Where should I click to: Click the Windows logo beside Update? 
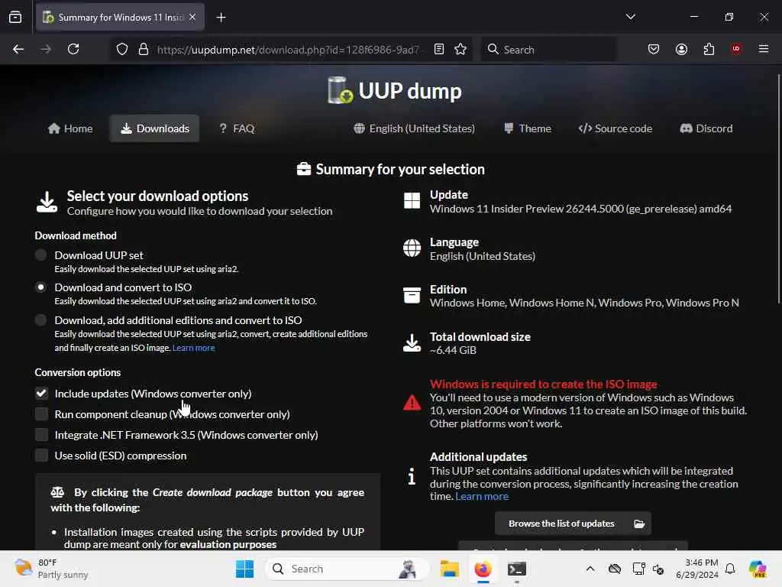pyautogui.click(x=412, y=201)
